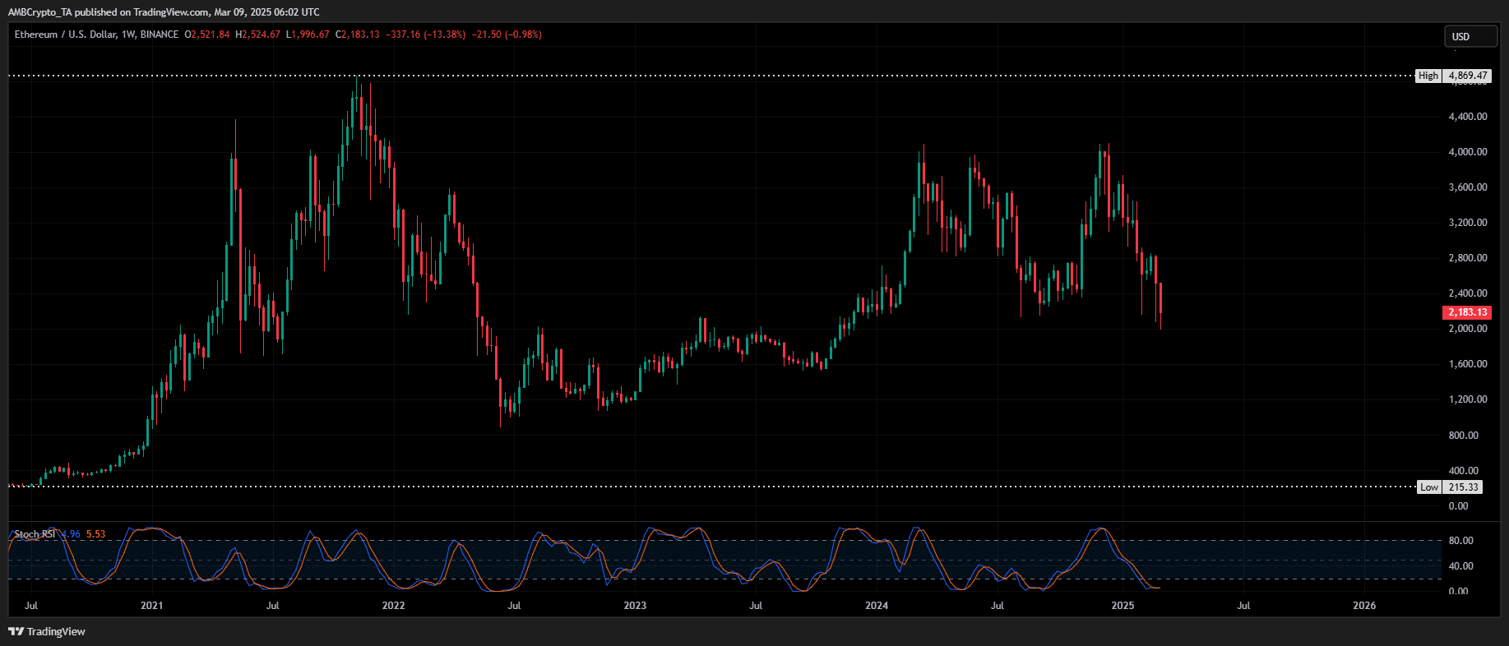Click the 2022 time axis marker
Screen dimensions: 1509x646
click(x=393, y=606)
